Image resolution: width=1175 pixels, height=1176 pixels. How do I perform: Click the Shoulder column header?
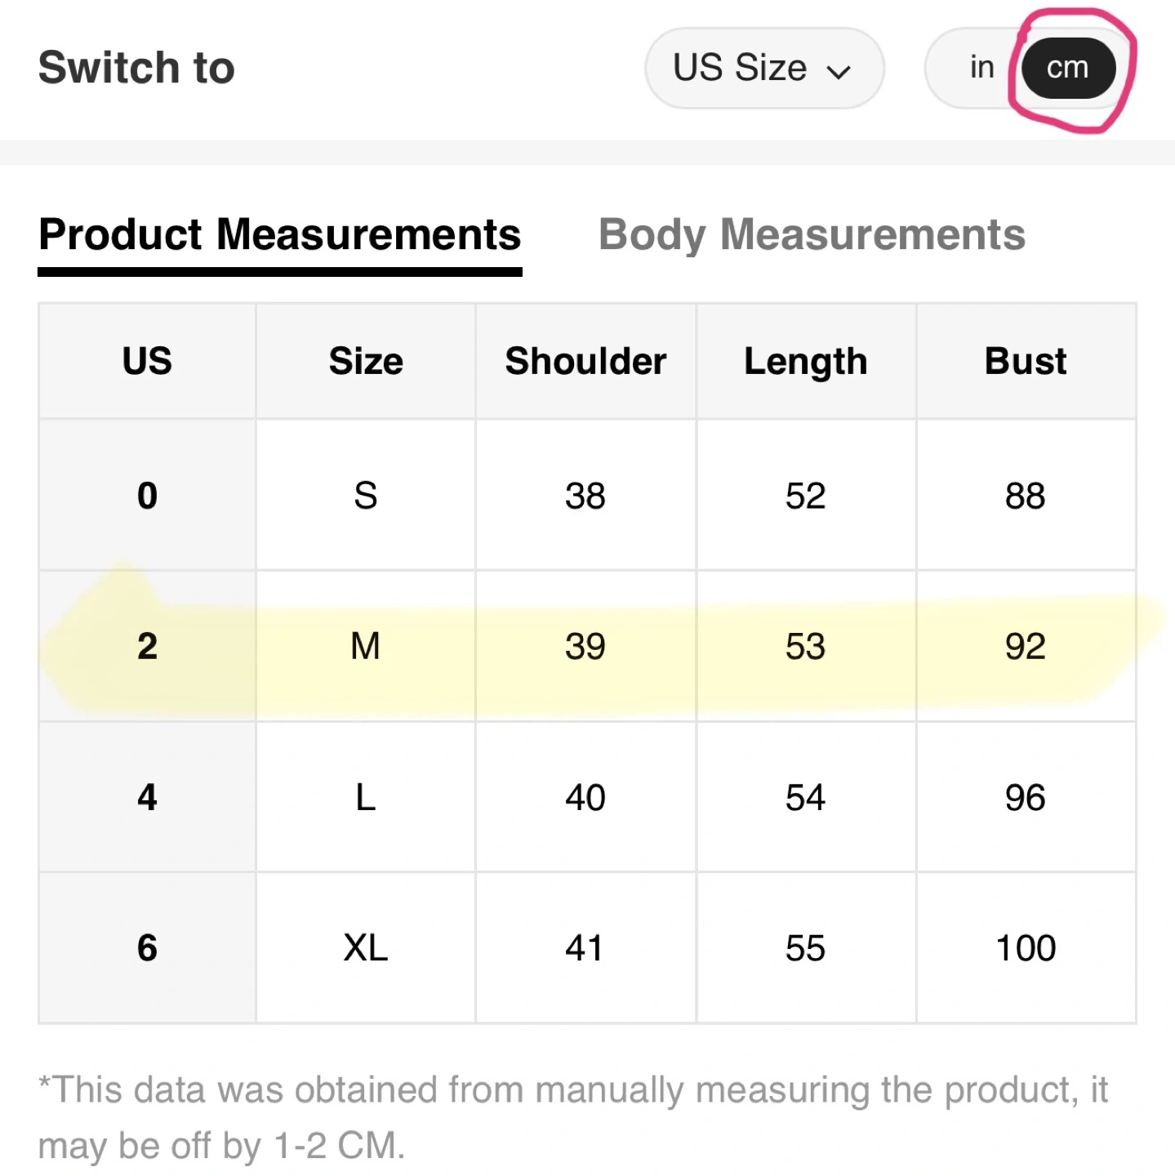tap(585, 361)
